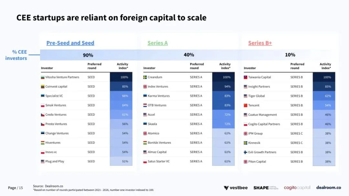Click the Hungarian flag beside Hiventures
349x196 pixels.
tap(43, 143)
